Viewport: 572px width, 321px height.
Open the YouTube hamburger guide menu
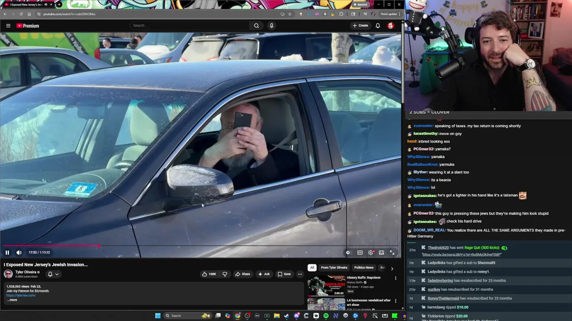point(8,25)
